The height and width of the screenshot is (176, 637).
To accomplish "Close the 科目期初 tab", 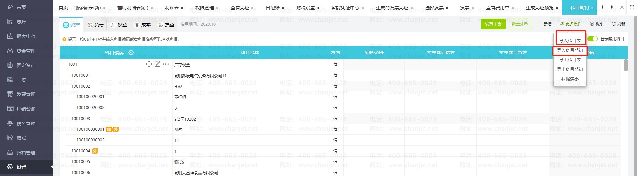I will point(592,8).
